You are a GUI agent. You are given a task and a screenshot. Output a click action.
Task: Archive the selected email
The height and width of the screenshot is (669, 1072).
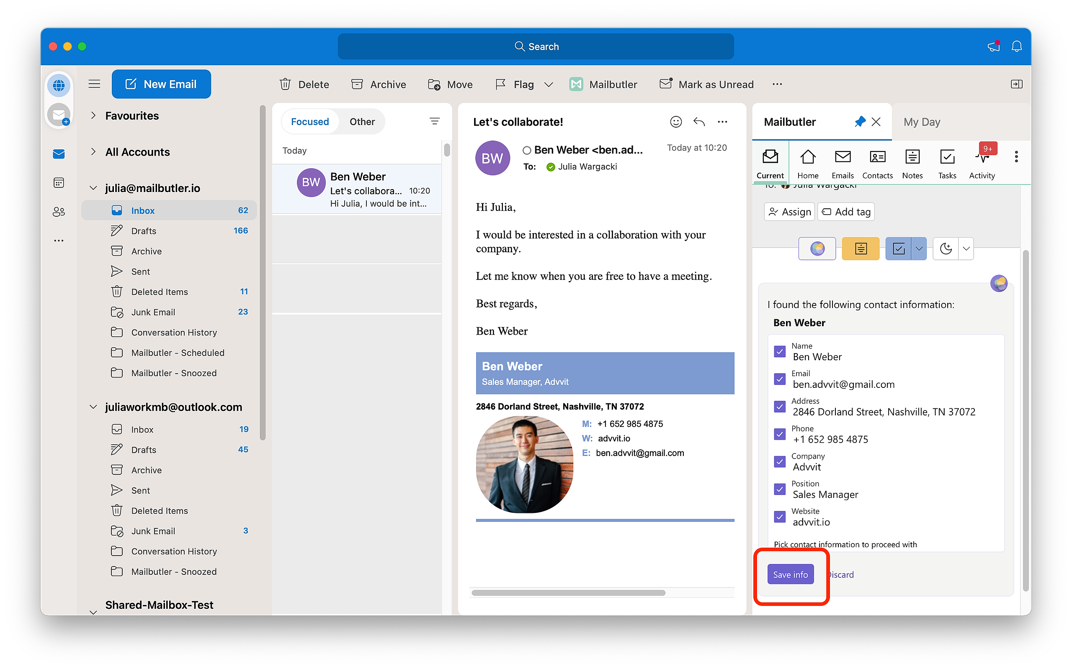point(378,84)
